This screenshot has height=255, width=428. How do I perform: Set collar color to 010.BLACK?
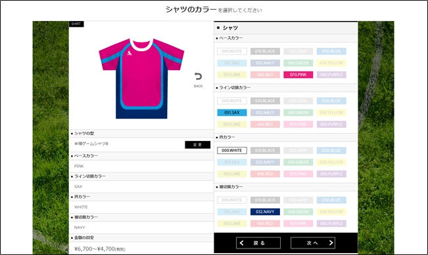265,151
